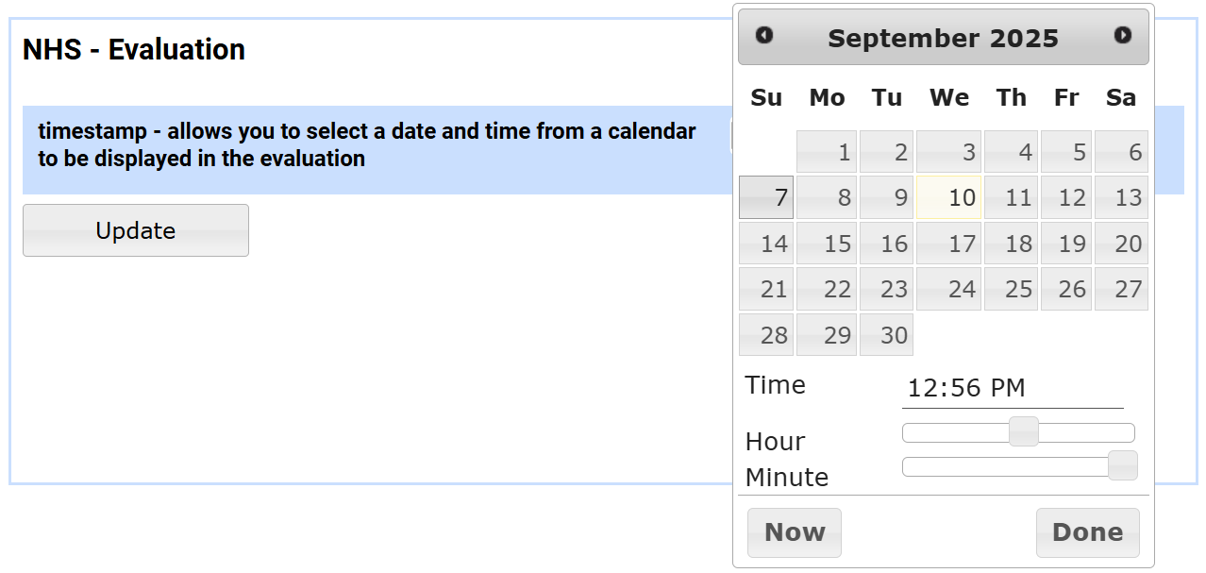Viewport: 1206px width, 573px height.
Task: Choose September 24 date
Action: (949, 289)
